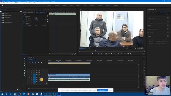171x96 pixels.
Task: Open the Window menu
Action: pyautogui.click(x=31, y=3)
